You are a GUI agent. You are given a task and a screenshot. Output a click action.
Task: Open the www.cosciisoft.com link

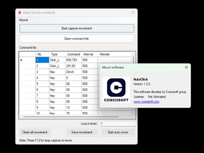[x=146, y=101]
